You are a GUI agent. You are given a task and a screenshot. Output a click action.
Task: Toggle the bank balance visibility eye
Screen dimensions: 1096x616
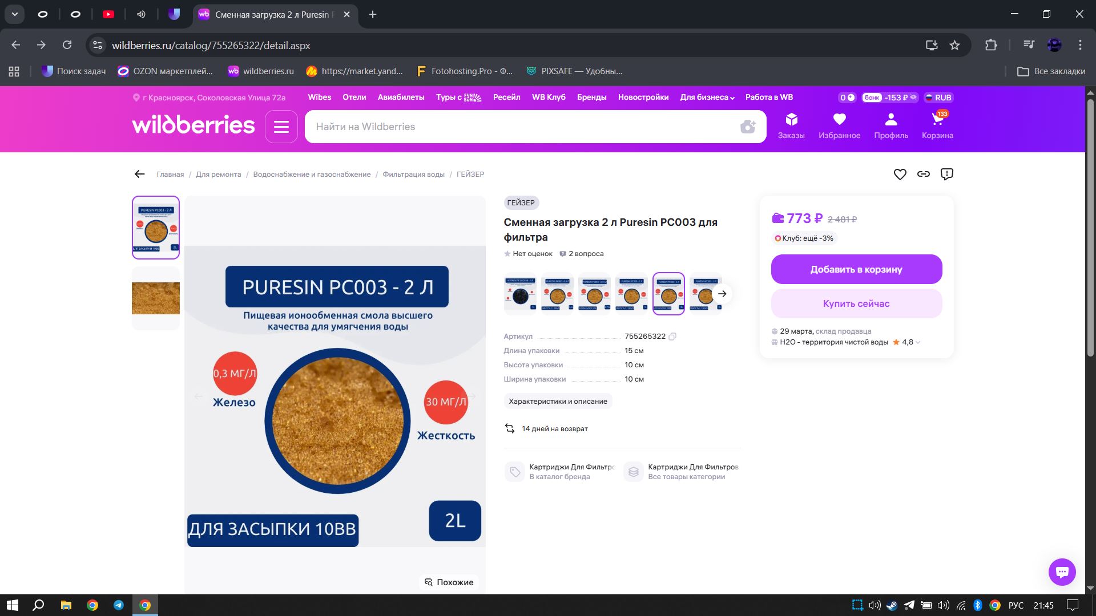pyautogui.click(x=913, y=98)
